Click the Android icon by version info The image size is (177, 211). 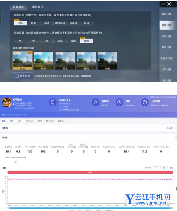coord(14,104)
